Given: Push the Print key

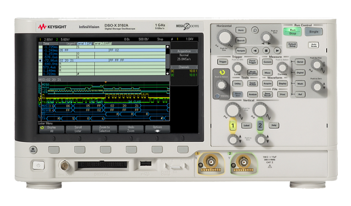Looking at the screenshot, I should coord(283,94).
